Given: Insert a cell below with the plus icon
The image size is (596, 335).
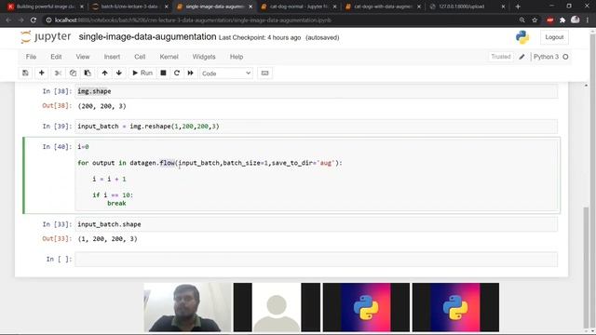Looking at the screenshot, I should (x=41, y=73).
